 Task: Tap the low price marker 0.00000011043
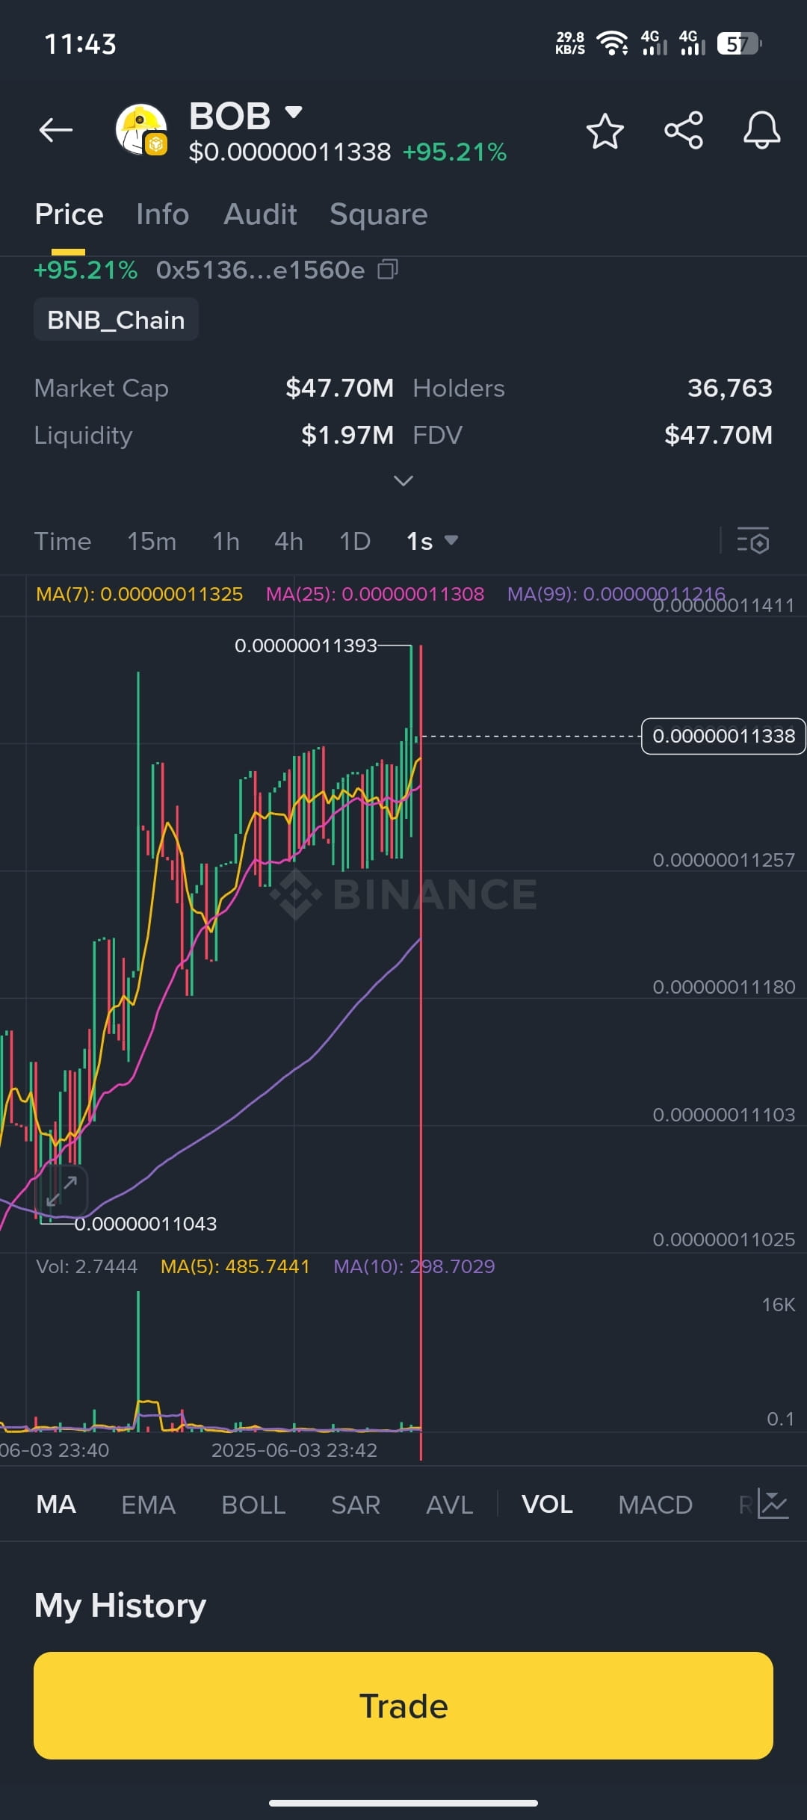146,1224
